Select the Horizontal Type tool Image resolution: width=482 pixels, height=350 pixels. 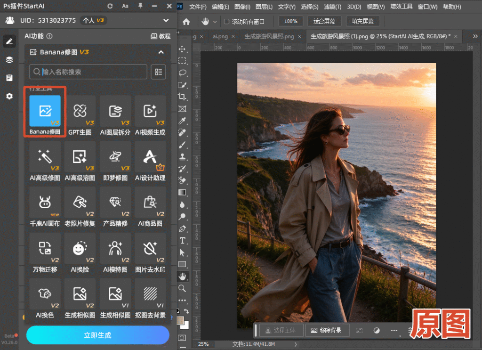point(182,241)
